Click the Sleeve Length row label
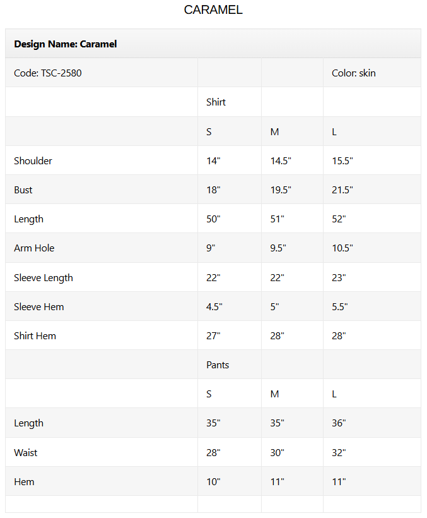 tap(44, 278)
